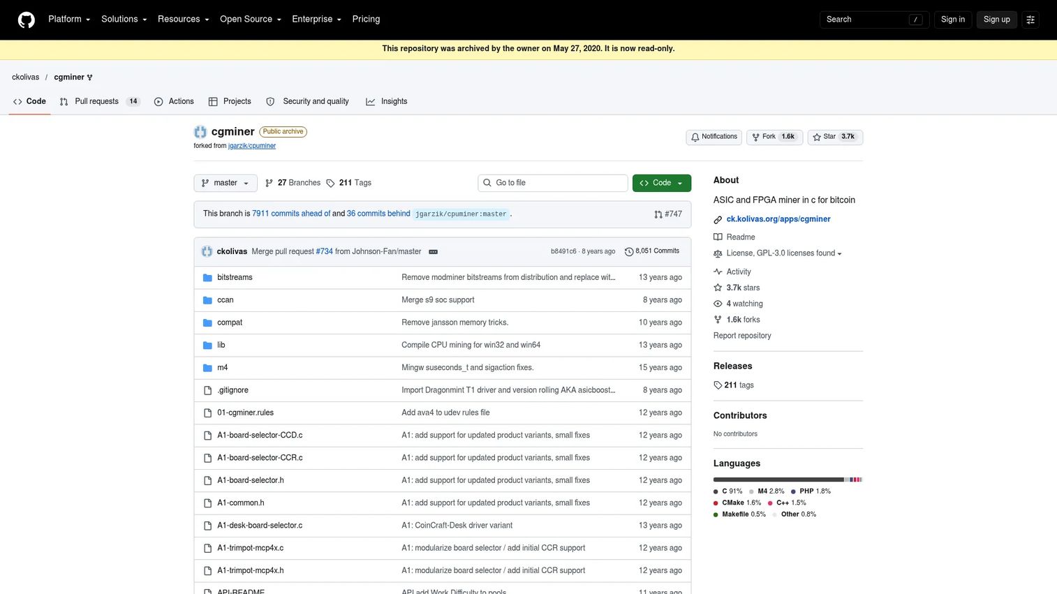Click the Sign in link
Viewport: 1057px width, 594px height.
coord(952,20)
